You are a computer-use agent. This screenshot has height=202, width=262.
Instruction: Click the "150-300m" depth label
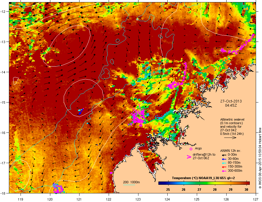235,166
